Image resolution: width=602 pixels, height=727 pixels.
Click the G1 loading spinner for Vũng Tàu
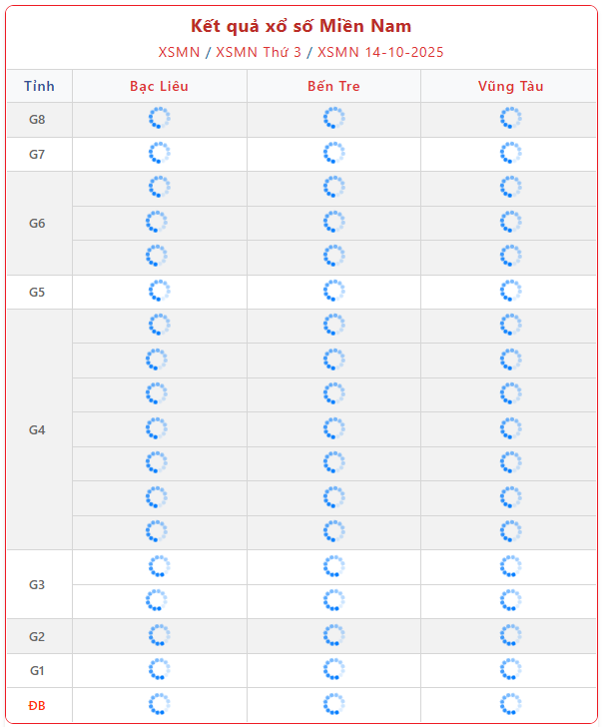point(510,669)
